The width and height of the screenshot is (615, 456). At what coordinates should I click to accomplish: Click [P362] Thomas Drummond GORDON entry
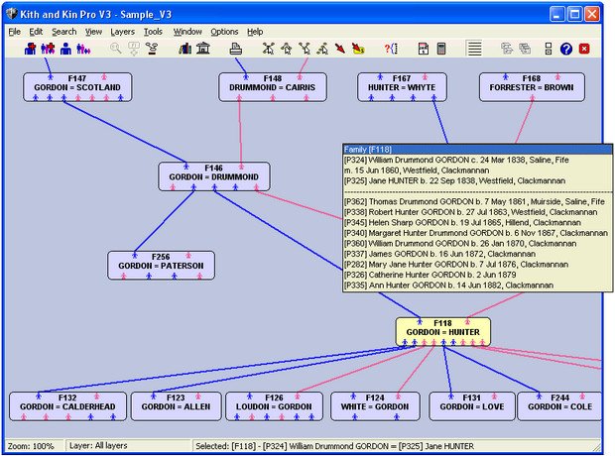click(474, 201)
